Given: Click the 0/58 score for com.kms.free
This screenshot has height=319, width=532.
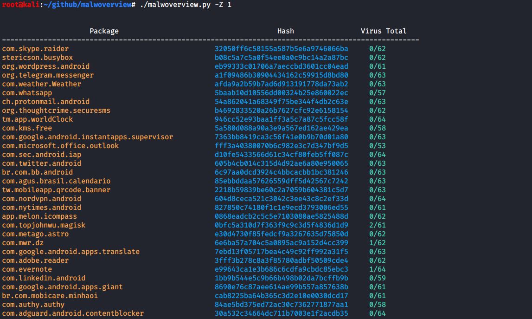Looking at the screenshot, I should pyautogui.click(x=378, y=129).
